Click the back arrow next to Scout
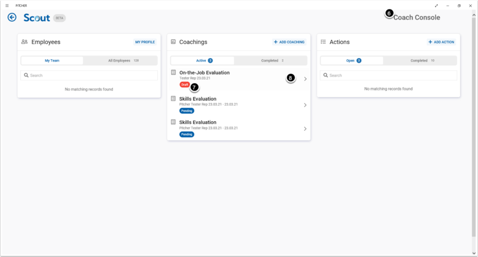478x257 pixels. click(x=12, y=18)
